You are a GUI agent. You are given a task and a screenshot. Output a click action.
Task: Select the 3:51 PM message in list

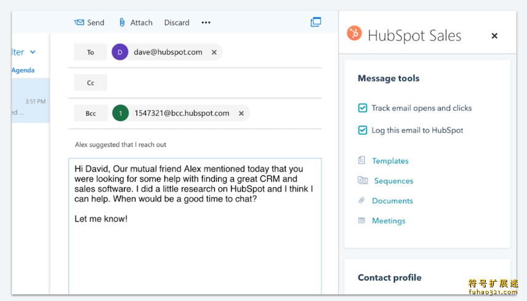[31, 101]
